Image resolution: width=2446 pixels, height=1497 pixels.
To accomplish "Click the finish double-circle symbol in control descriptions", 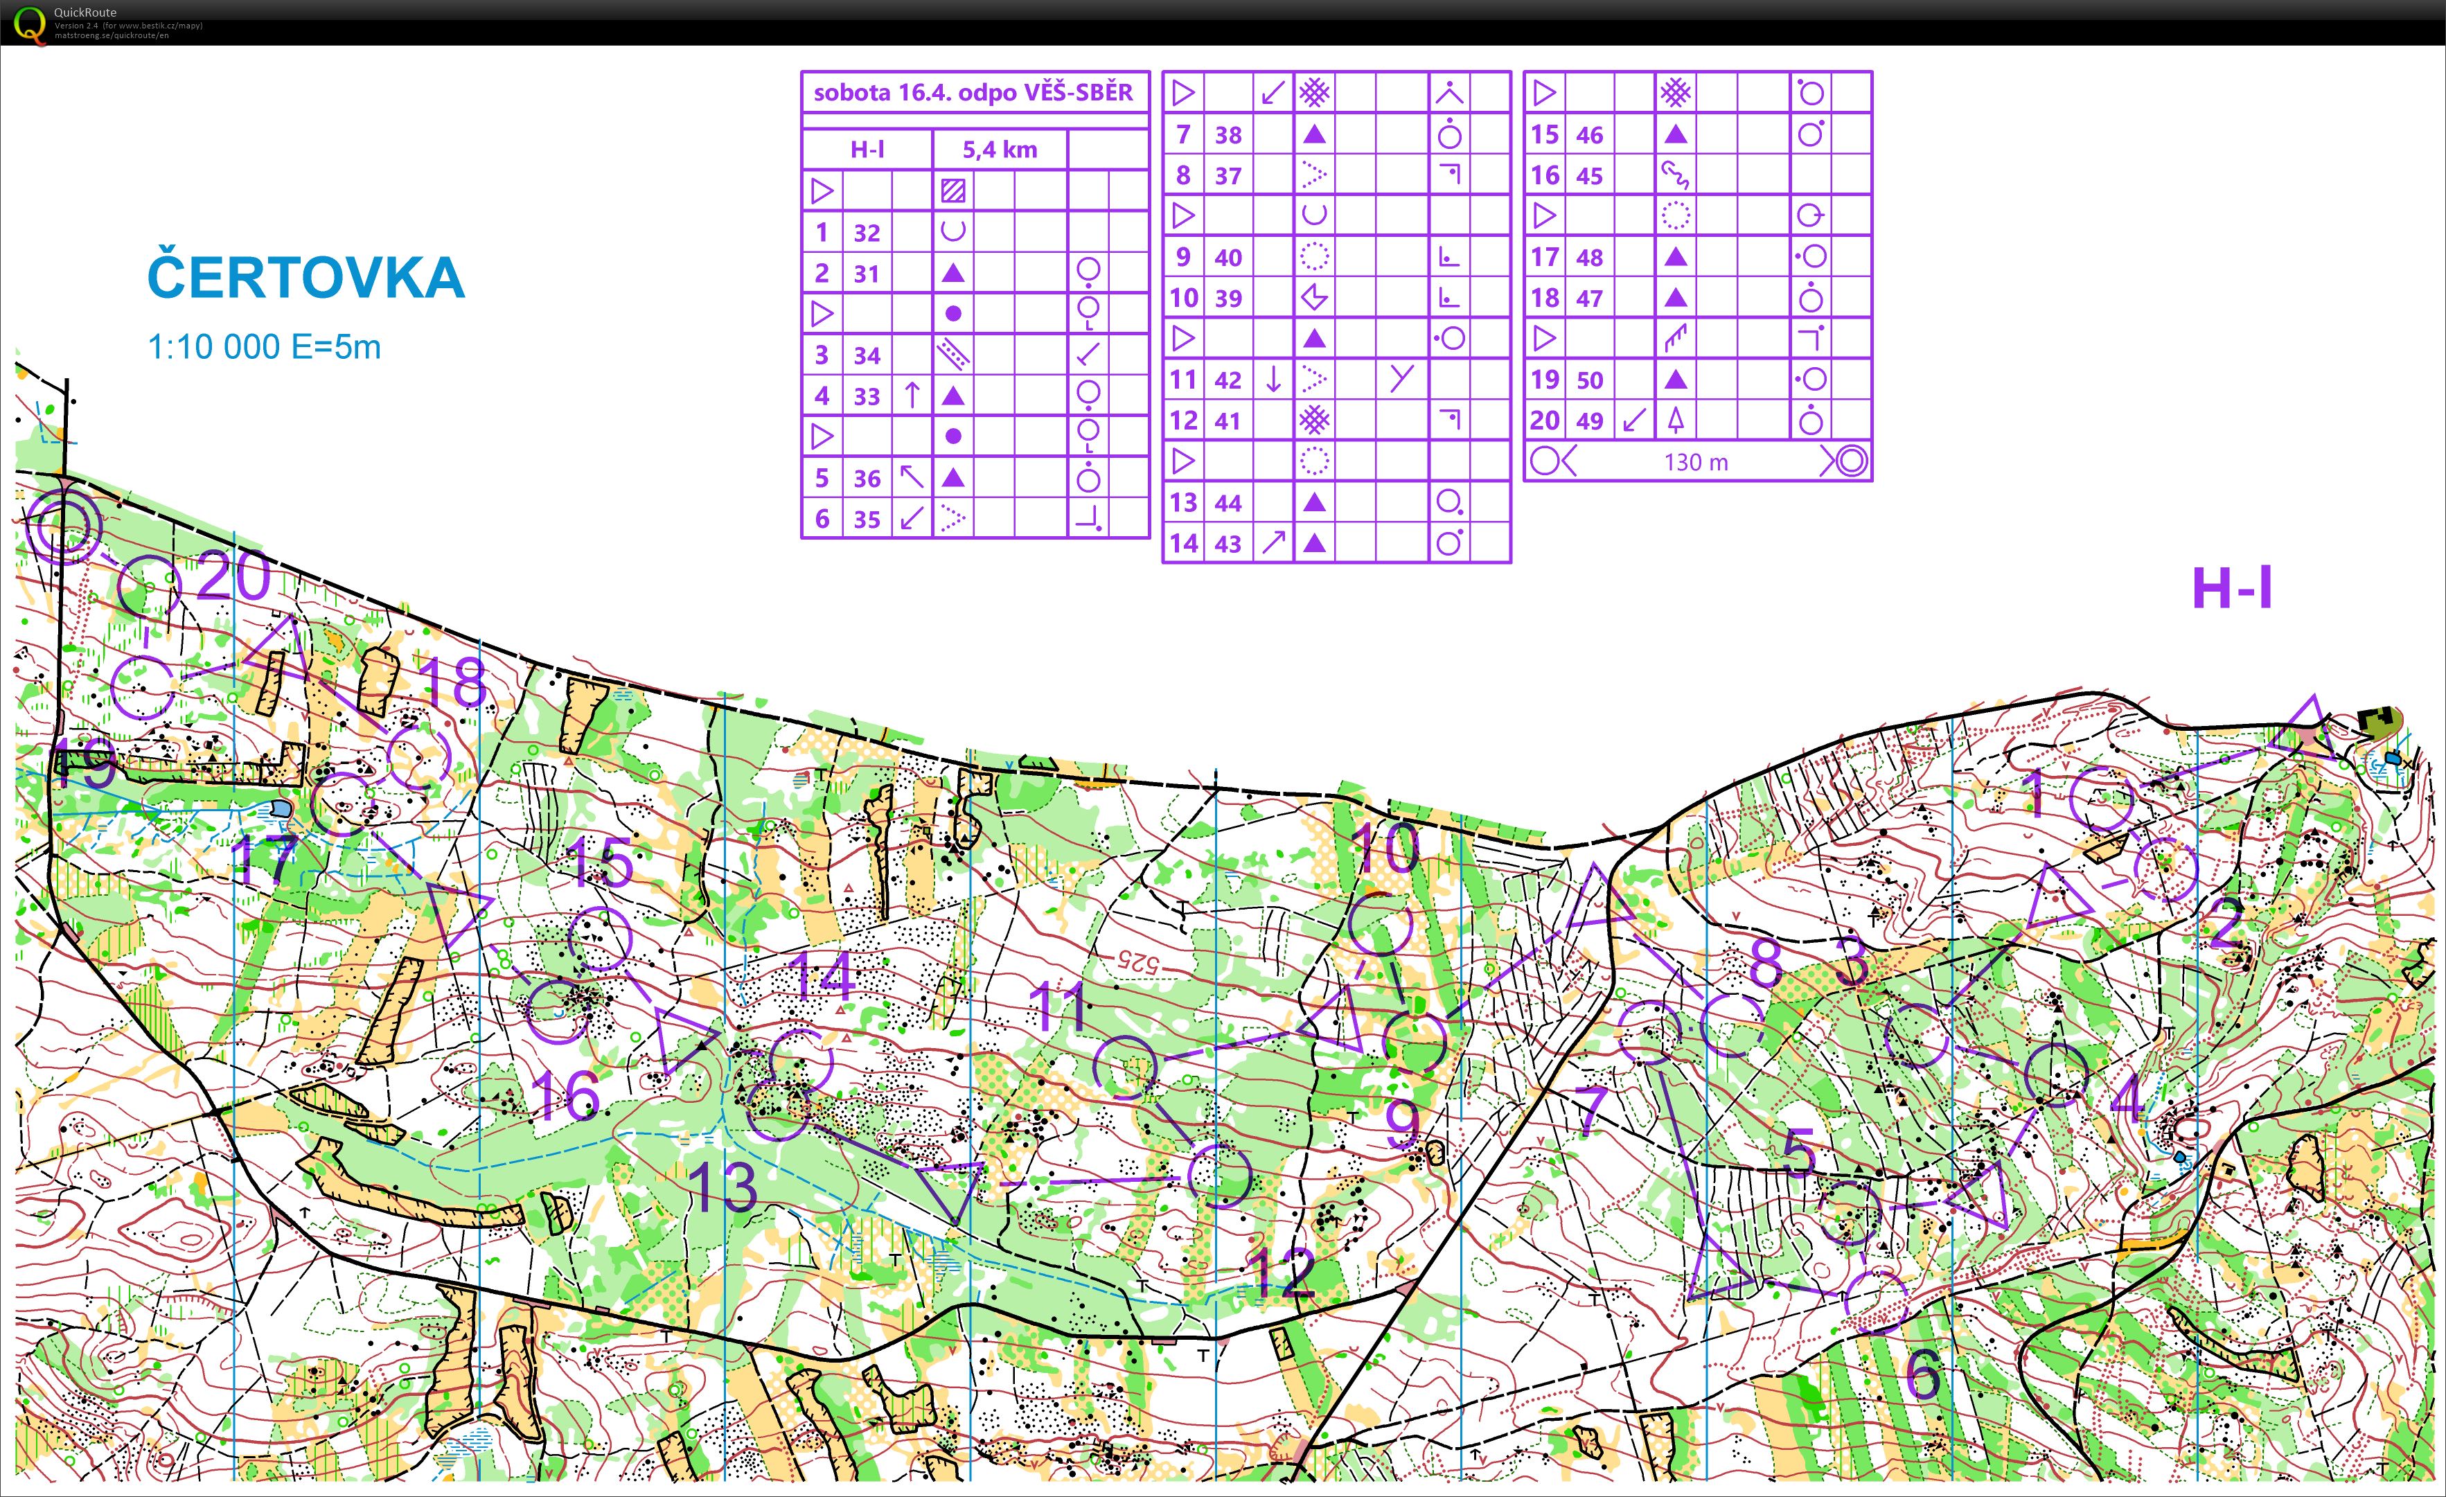I will pos(1850,461).
